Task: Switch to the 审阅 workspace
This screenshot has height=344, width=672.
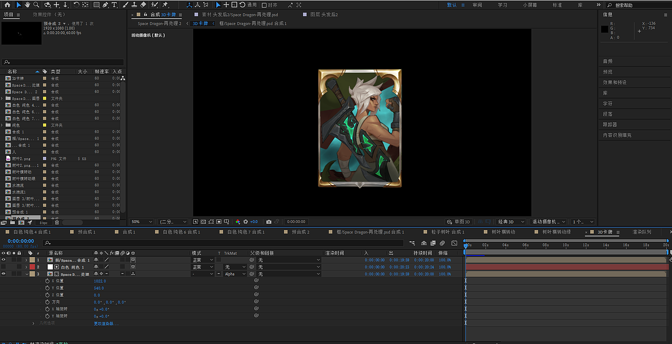Action: pyautogui.click(x=477, y=5)
